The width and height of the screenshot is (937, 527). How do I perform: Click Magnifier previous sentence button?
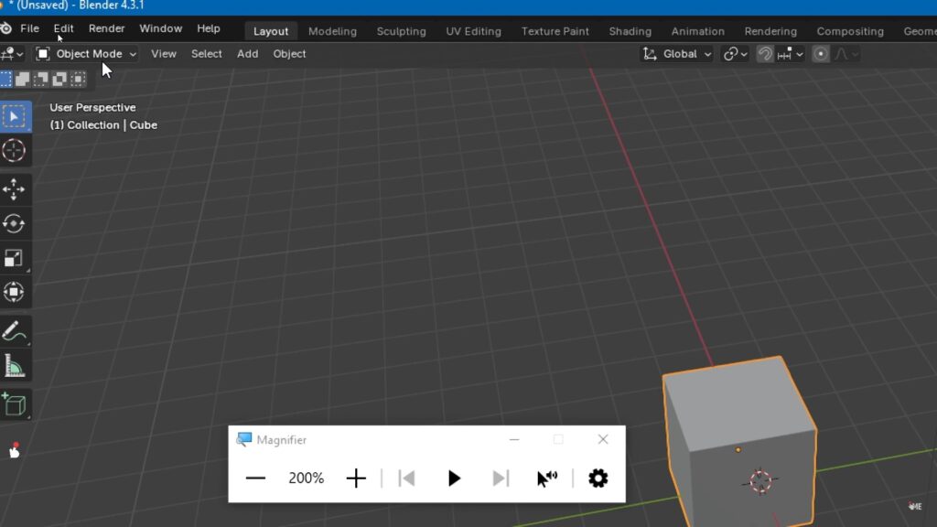point(406,478)
